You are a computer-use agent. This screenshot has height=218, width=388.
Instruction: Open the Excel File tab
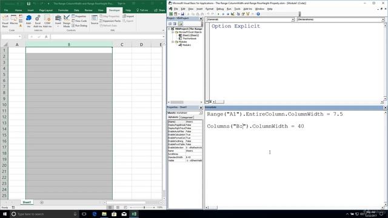6,10
